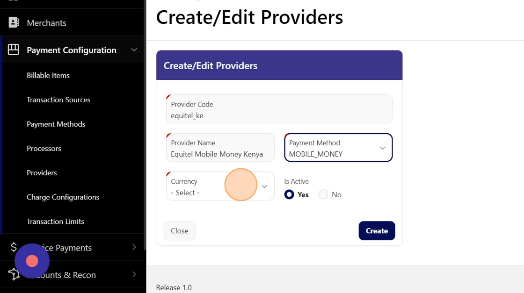524x293 pixels.
Task: Collapse the Payment Configuration menu chevron
Action: tap(134, 50)
